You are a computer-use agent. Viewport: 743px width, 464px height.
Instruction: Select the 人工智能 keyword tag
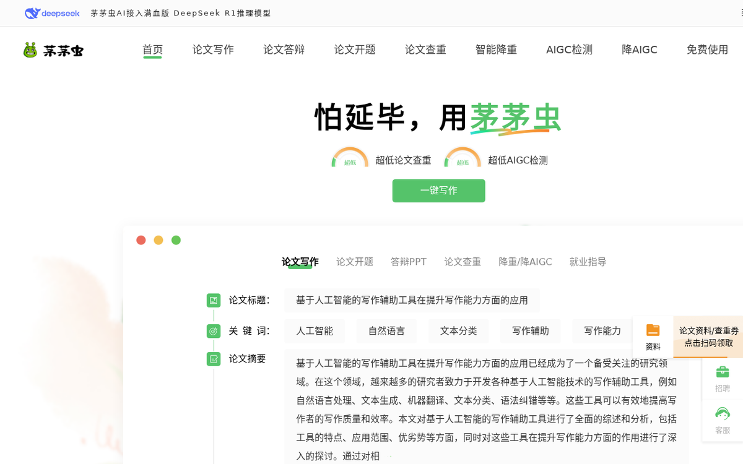pos(315,331)
